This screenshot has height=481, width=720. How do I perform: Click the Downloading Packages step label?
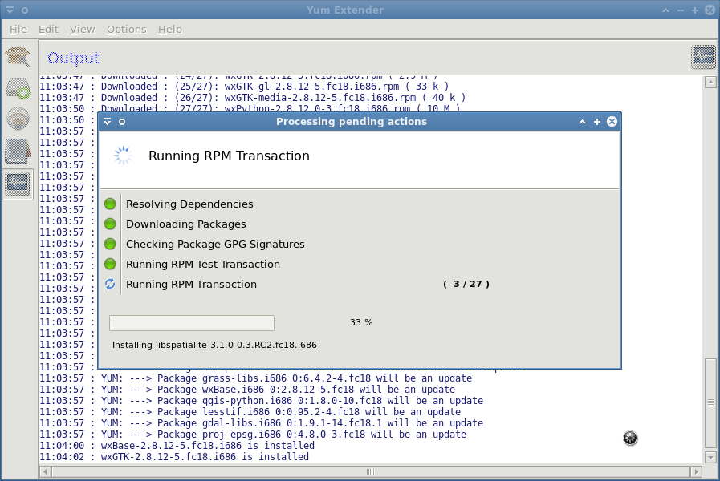click(x=186, y=224)
